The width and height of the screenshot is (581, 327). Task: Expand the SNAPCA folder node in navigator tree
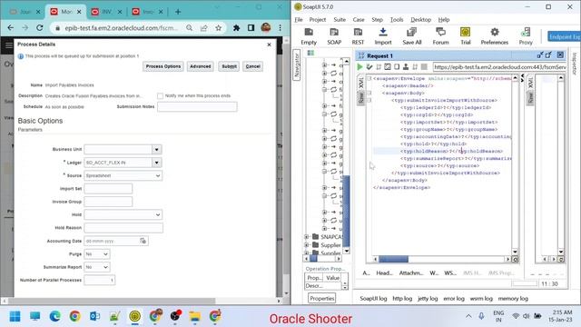coord(307,236)
